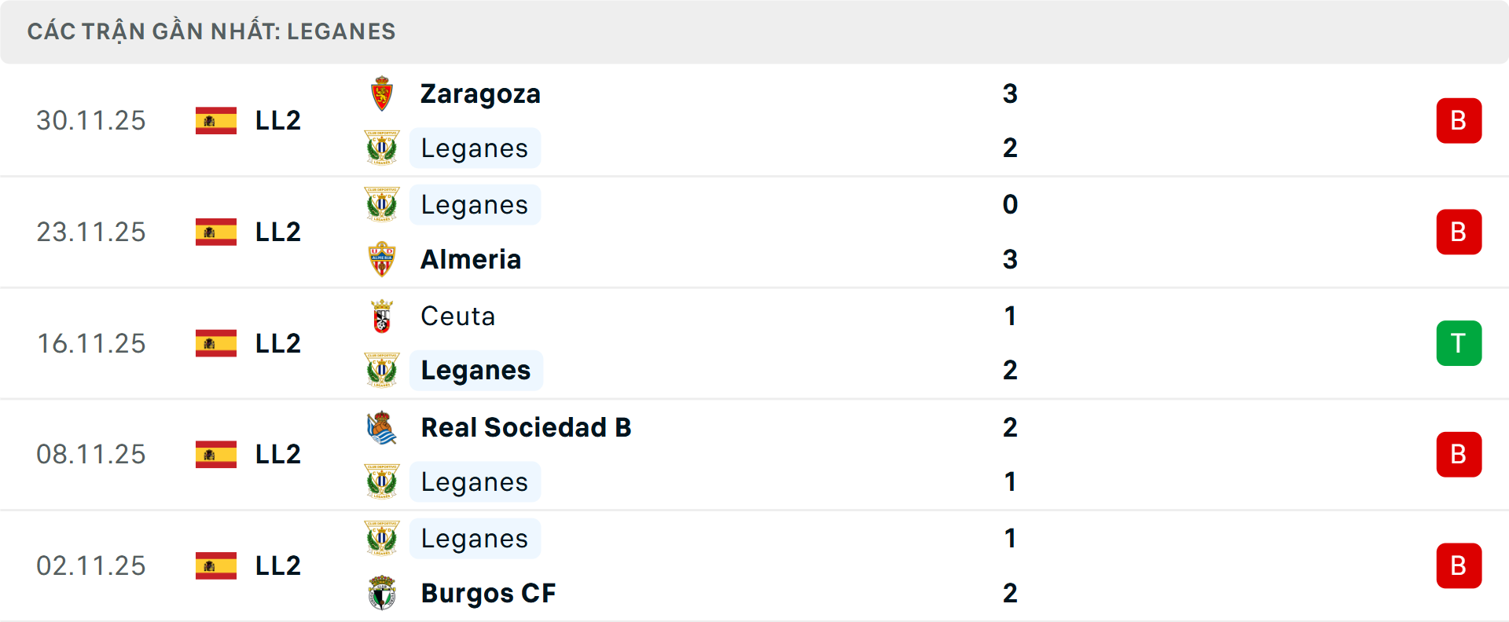The width and height of the screenshot is (1509, 622).
Task: Click the Zaragoza club crest
Action: [382, 94]
